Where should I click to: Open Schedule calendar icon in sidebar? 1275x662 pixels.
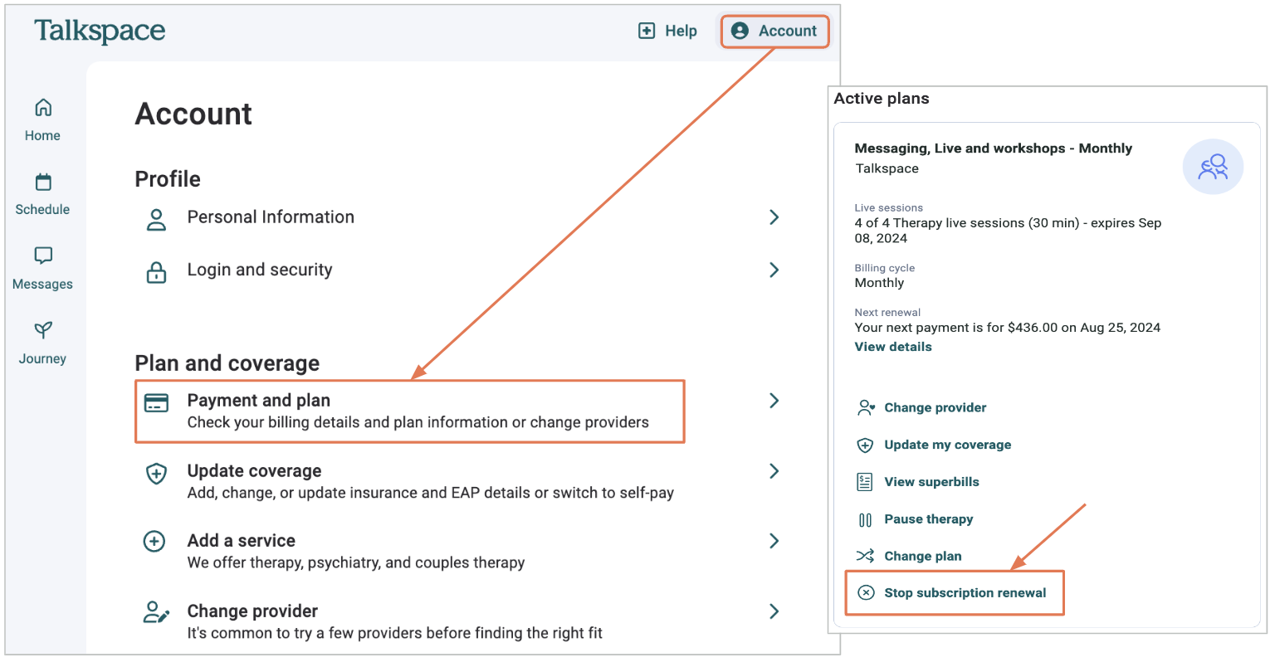click(x=43, y=182)
